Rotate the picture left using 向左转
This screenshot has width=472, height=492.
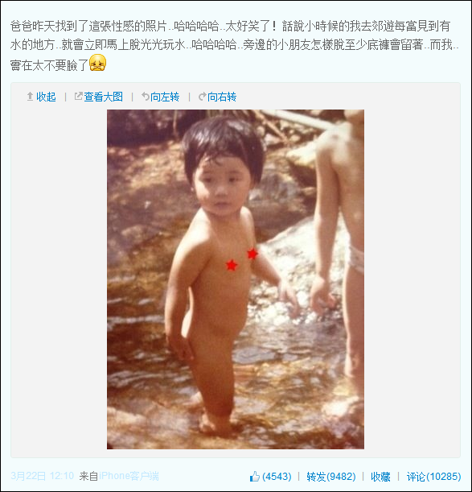tap(165, 97)
